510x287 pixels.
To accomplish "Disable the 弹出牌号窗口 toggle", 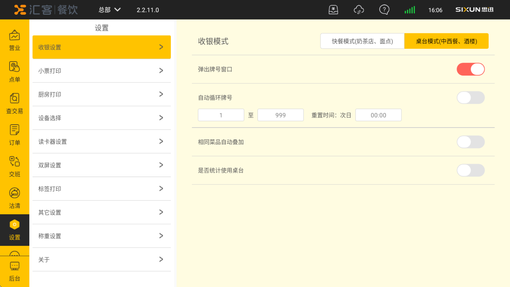I will click(470, 69).
